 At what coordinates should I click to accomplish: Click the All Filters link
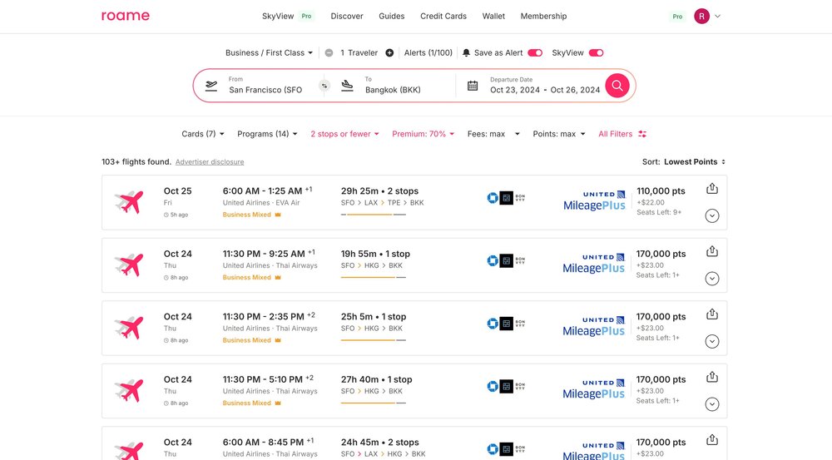(x=616, y=134)
